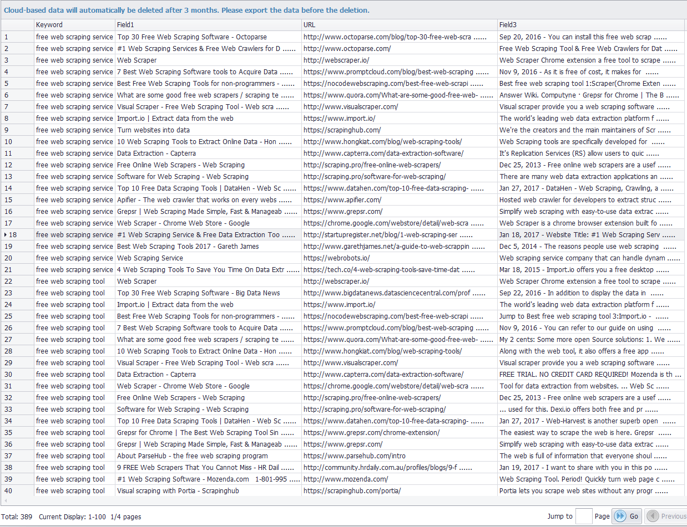This screenshot has width=687, height=527.
Task: Focus the Jump to page input field
Action: click(x=584, y=516)
